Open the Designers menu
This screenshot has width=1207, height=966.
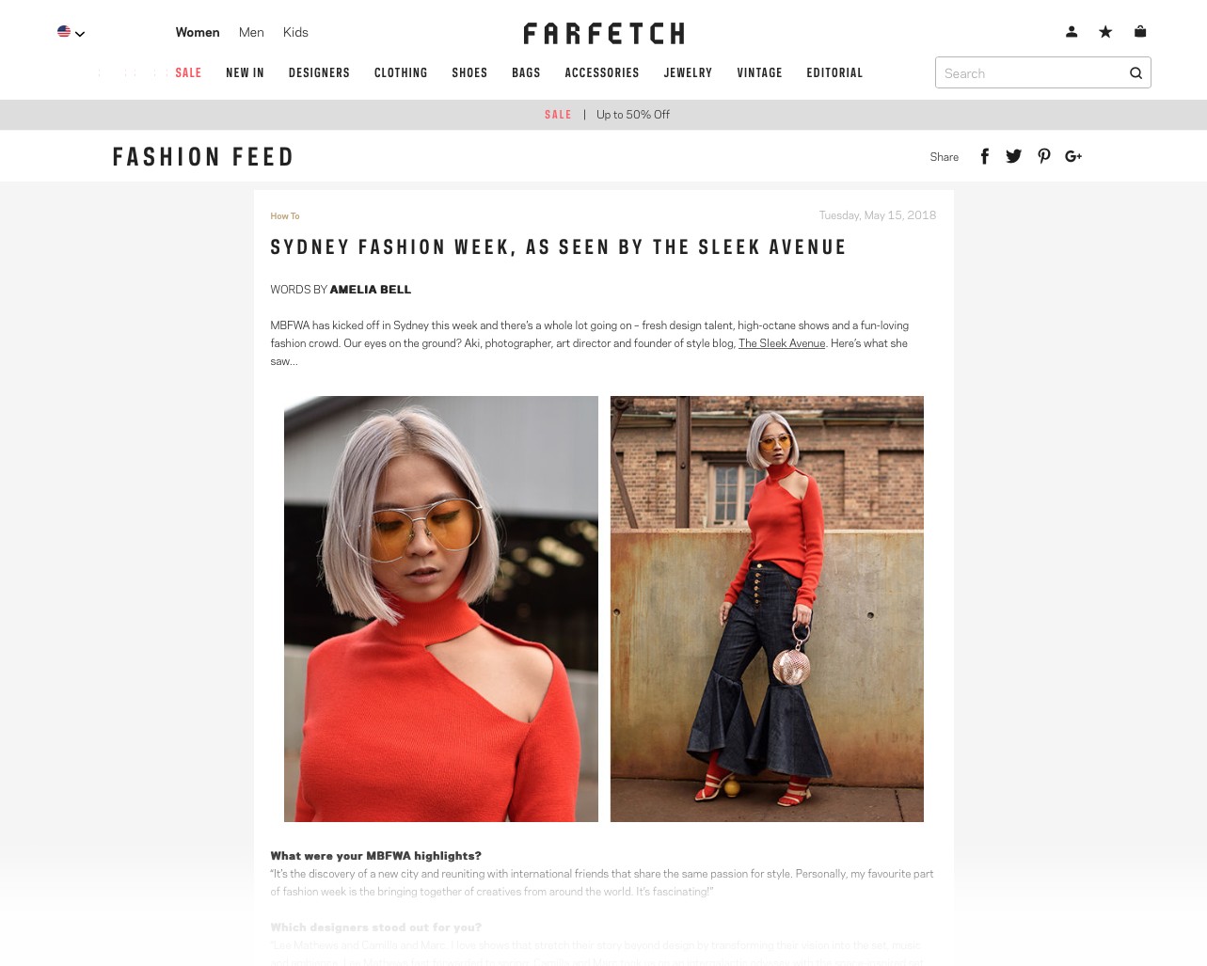click(x=319, y=72)
